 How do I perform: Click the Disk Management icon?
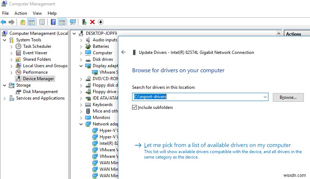pos(18,92)
